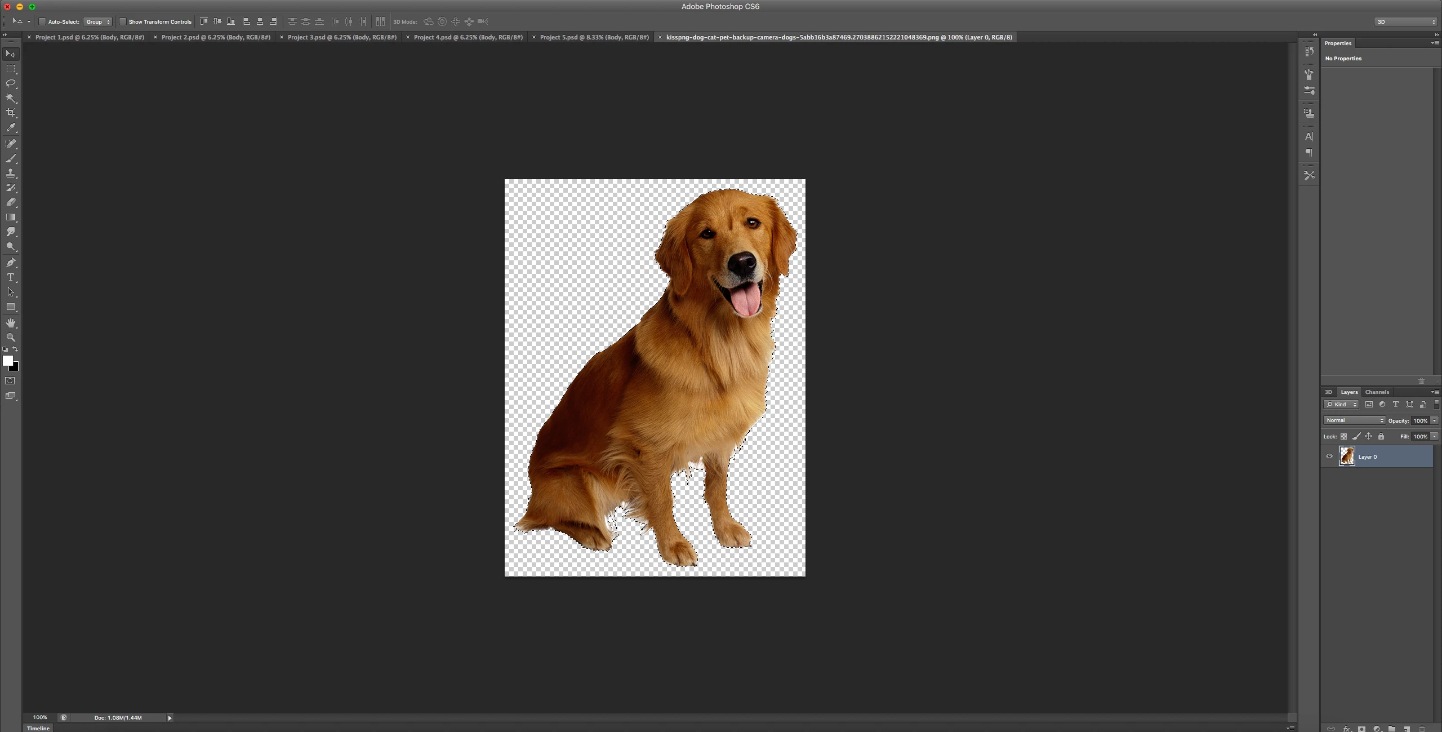Viewport: 1442px width, 732px height.
Task: Select the Zoom tool
Action: 11,338
